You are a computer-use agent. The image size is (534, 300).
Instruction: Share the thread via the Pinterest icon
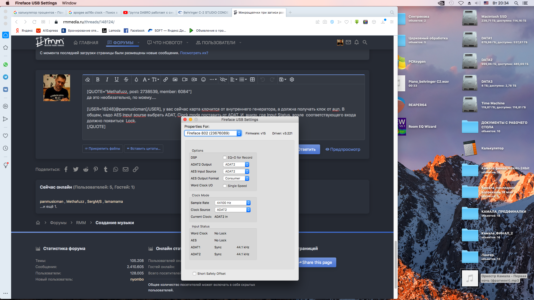(x=96, y=169)
